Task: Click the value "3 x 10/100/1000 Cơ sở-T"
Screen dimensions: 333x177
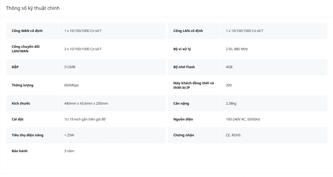Action: click(83, 49)
